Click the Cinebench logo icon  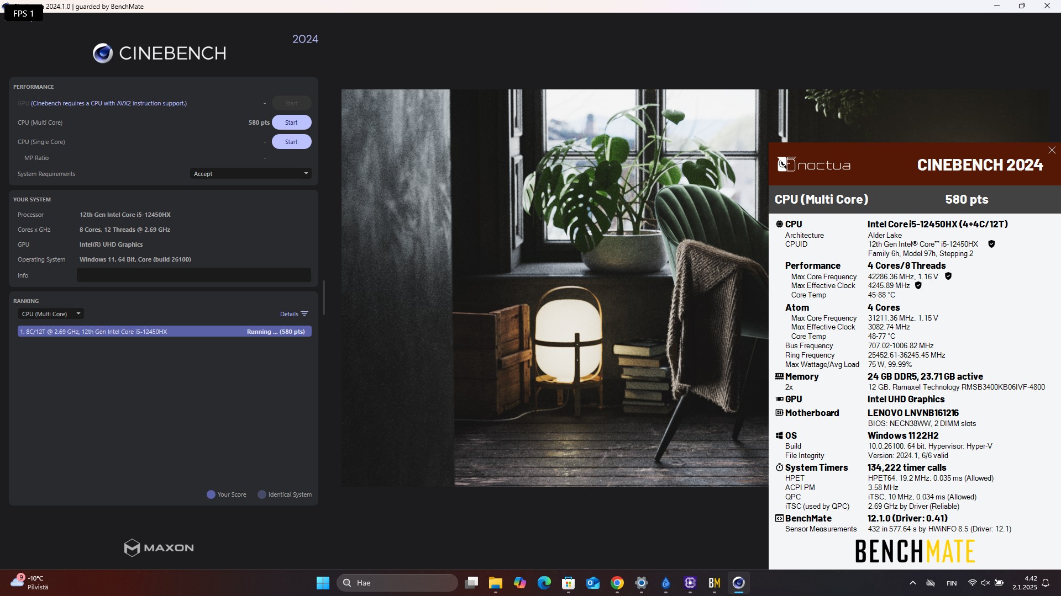[x=103, y=53]
